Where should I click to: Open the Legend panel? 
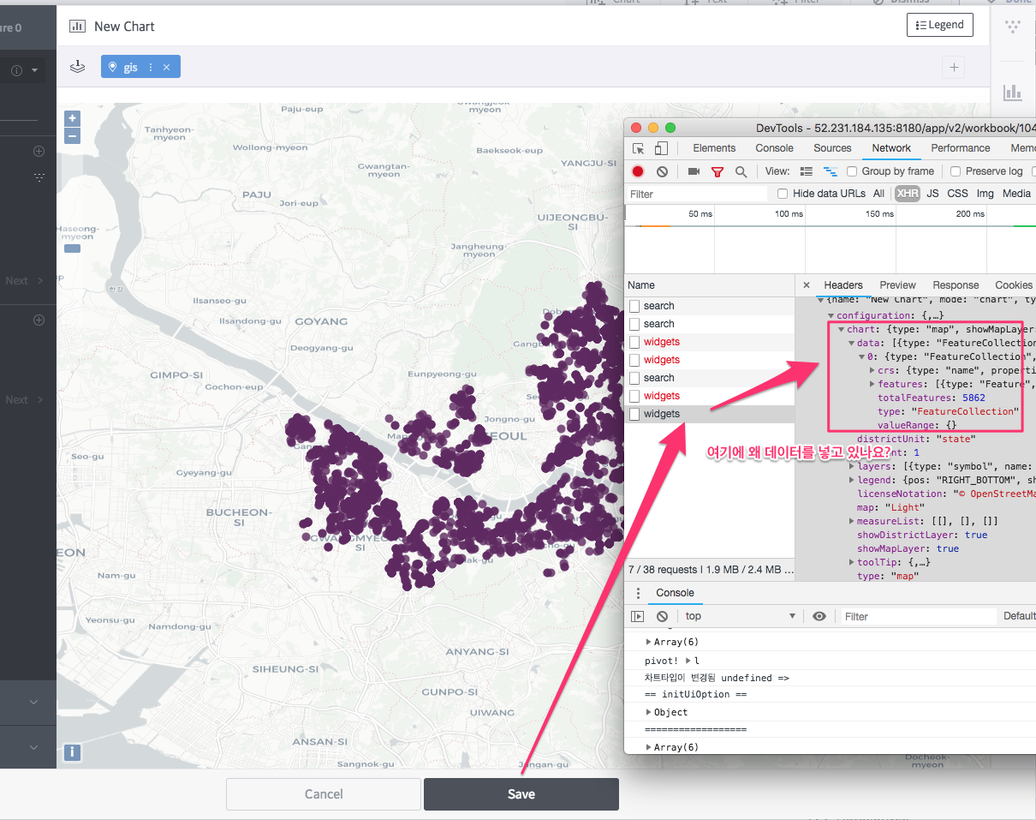(x=939, y=25)
